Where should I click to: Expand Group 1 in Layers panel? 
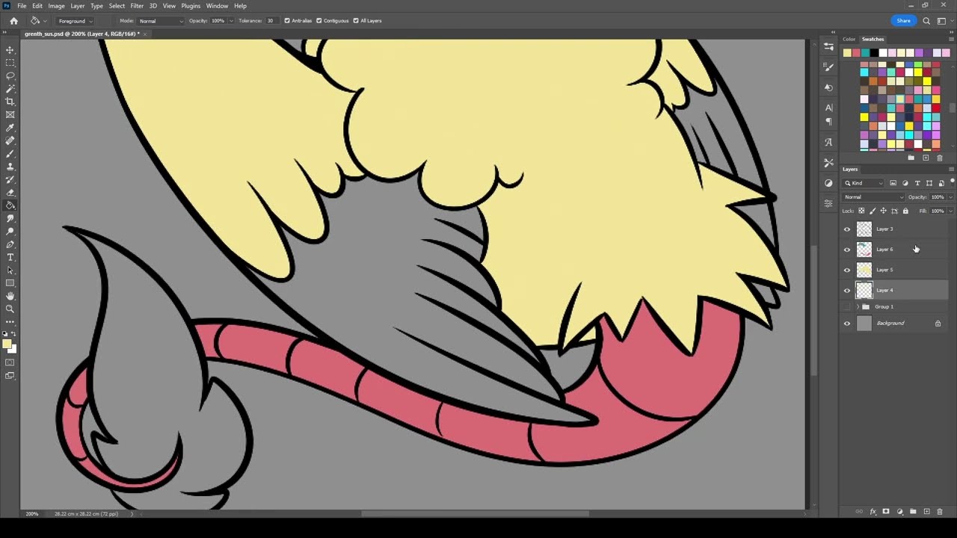pyautogui.click(x=858, y=306)
